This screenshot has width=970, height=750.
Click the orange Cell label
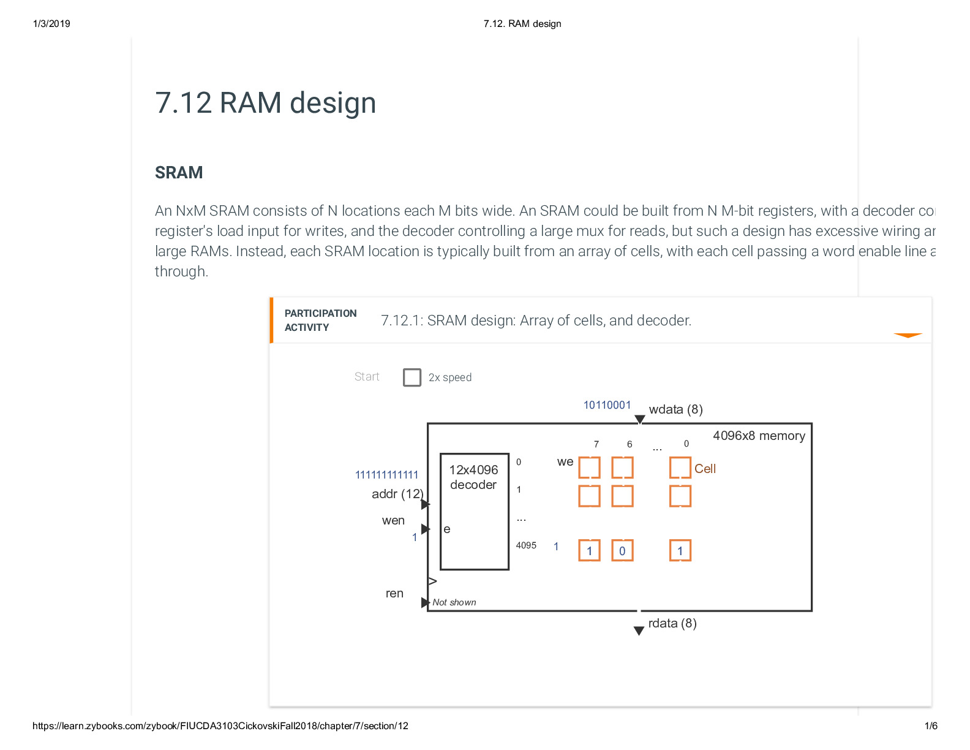coord(705,469)
